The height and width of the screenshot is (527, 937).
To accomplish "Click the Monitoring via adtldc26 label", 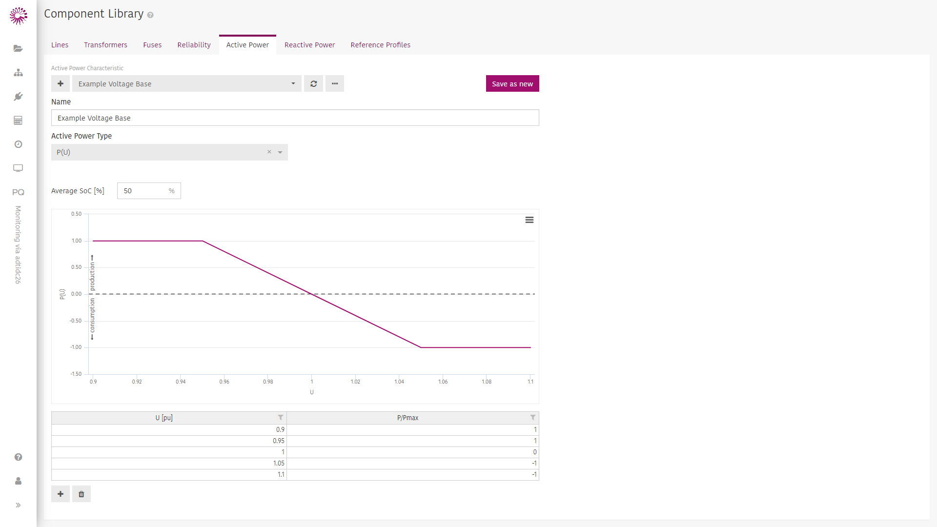I will coord(18,244).
